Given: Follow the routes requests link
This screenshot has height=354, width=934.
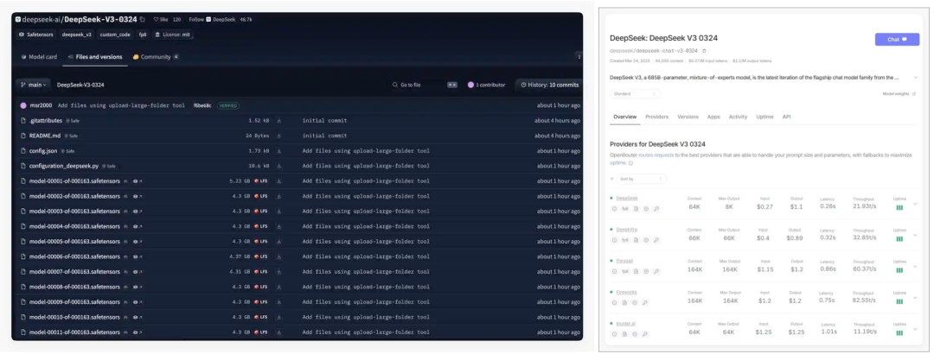Looking at the screenshot, I should pos(655,155).
